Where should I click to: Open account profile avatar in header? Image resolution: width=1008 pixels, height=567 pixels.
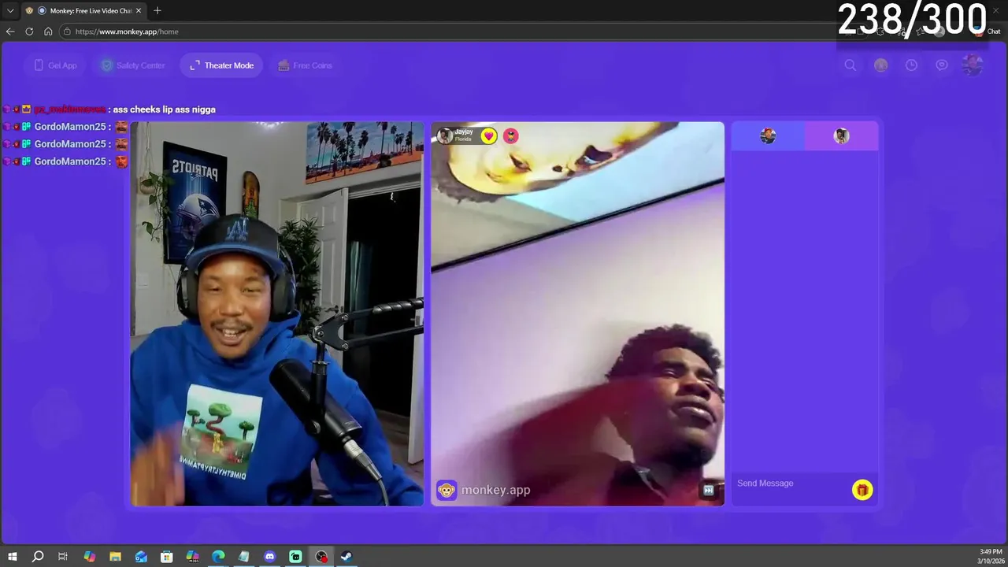point(973,65)
